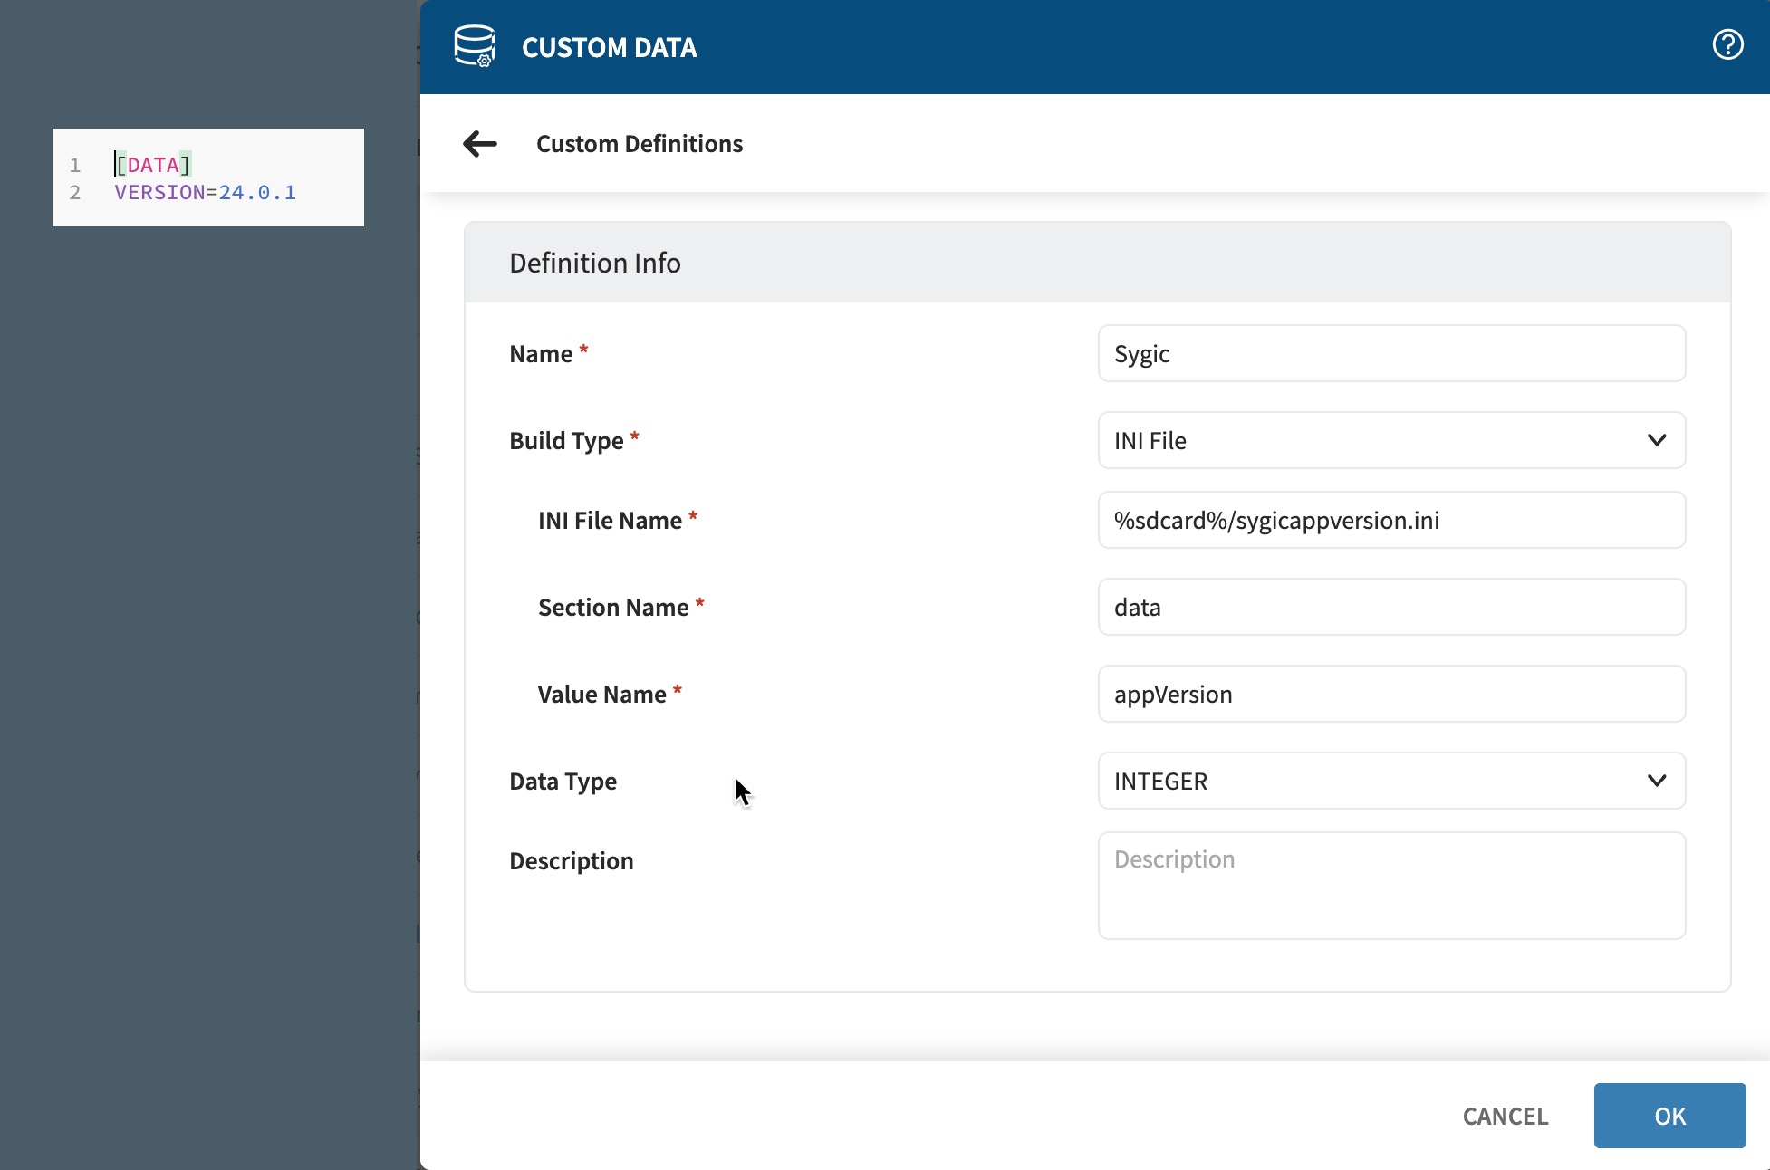Click the VERSION=24.0.1 code line
The image size is (1770, 1170).
click(205, 192)
